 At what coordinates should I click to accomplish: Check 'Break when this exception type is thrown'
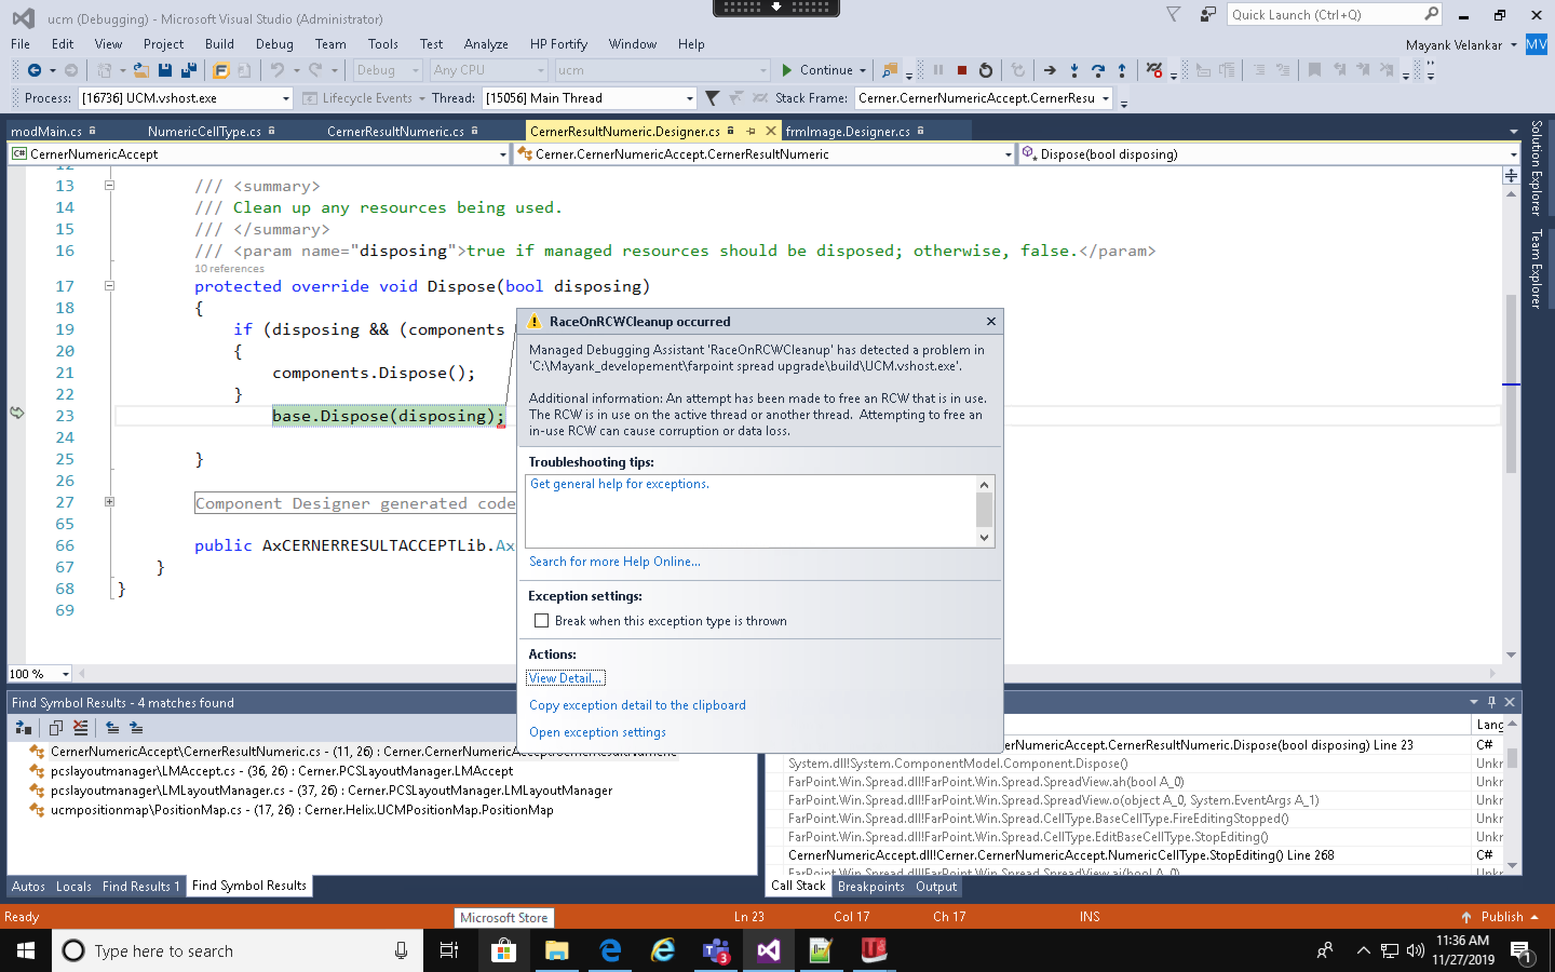click(542, 620)
